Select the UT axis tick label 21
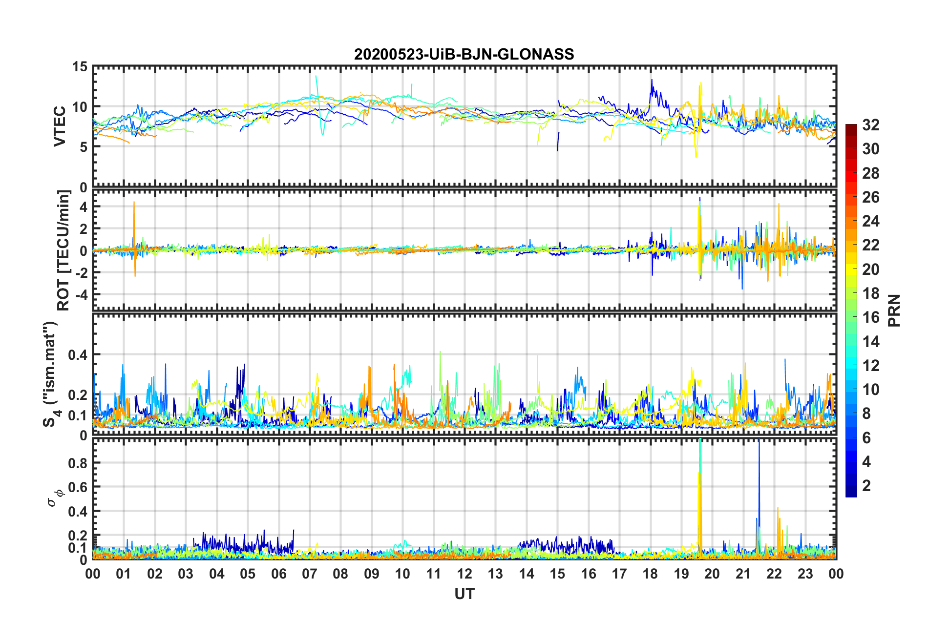The width and height of the screenshot is (929, 621). point(743,573)
